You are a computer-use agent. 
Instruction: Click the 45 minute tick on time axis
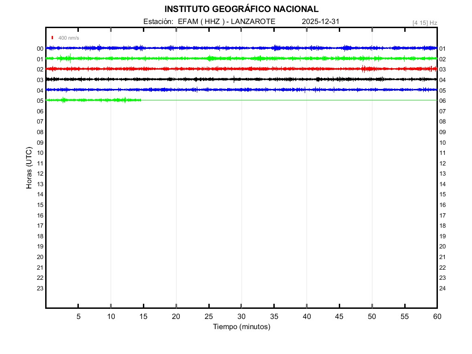tap(339, 317)
